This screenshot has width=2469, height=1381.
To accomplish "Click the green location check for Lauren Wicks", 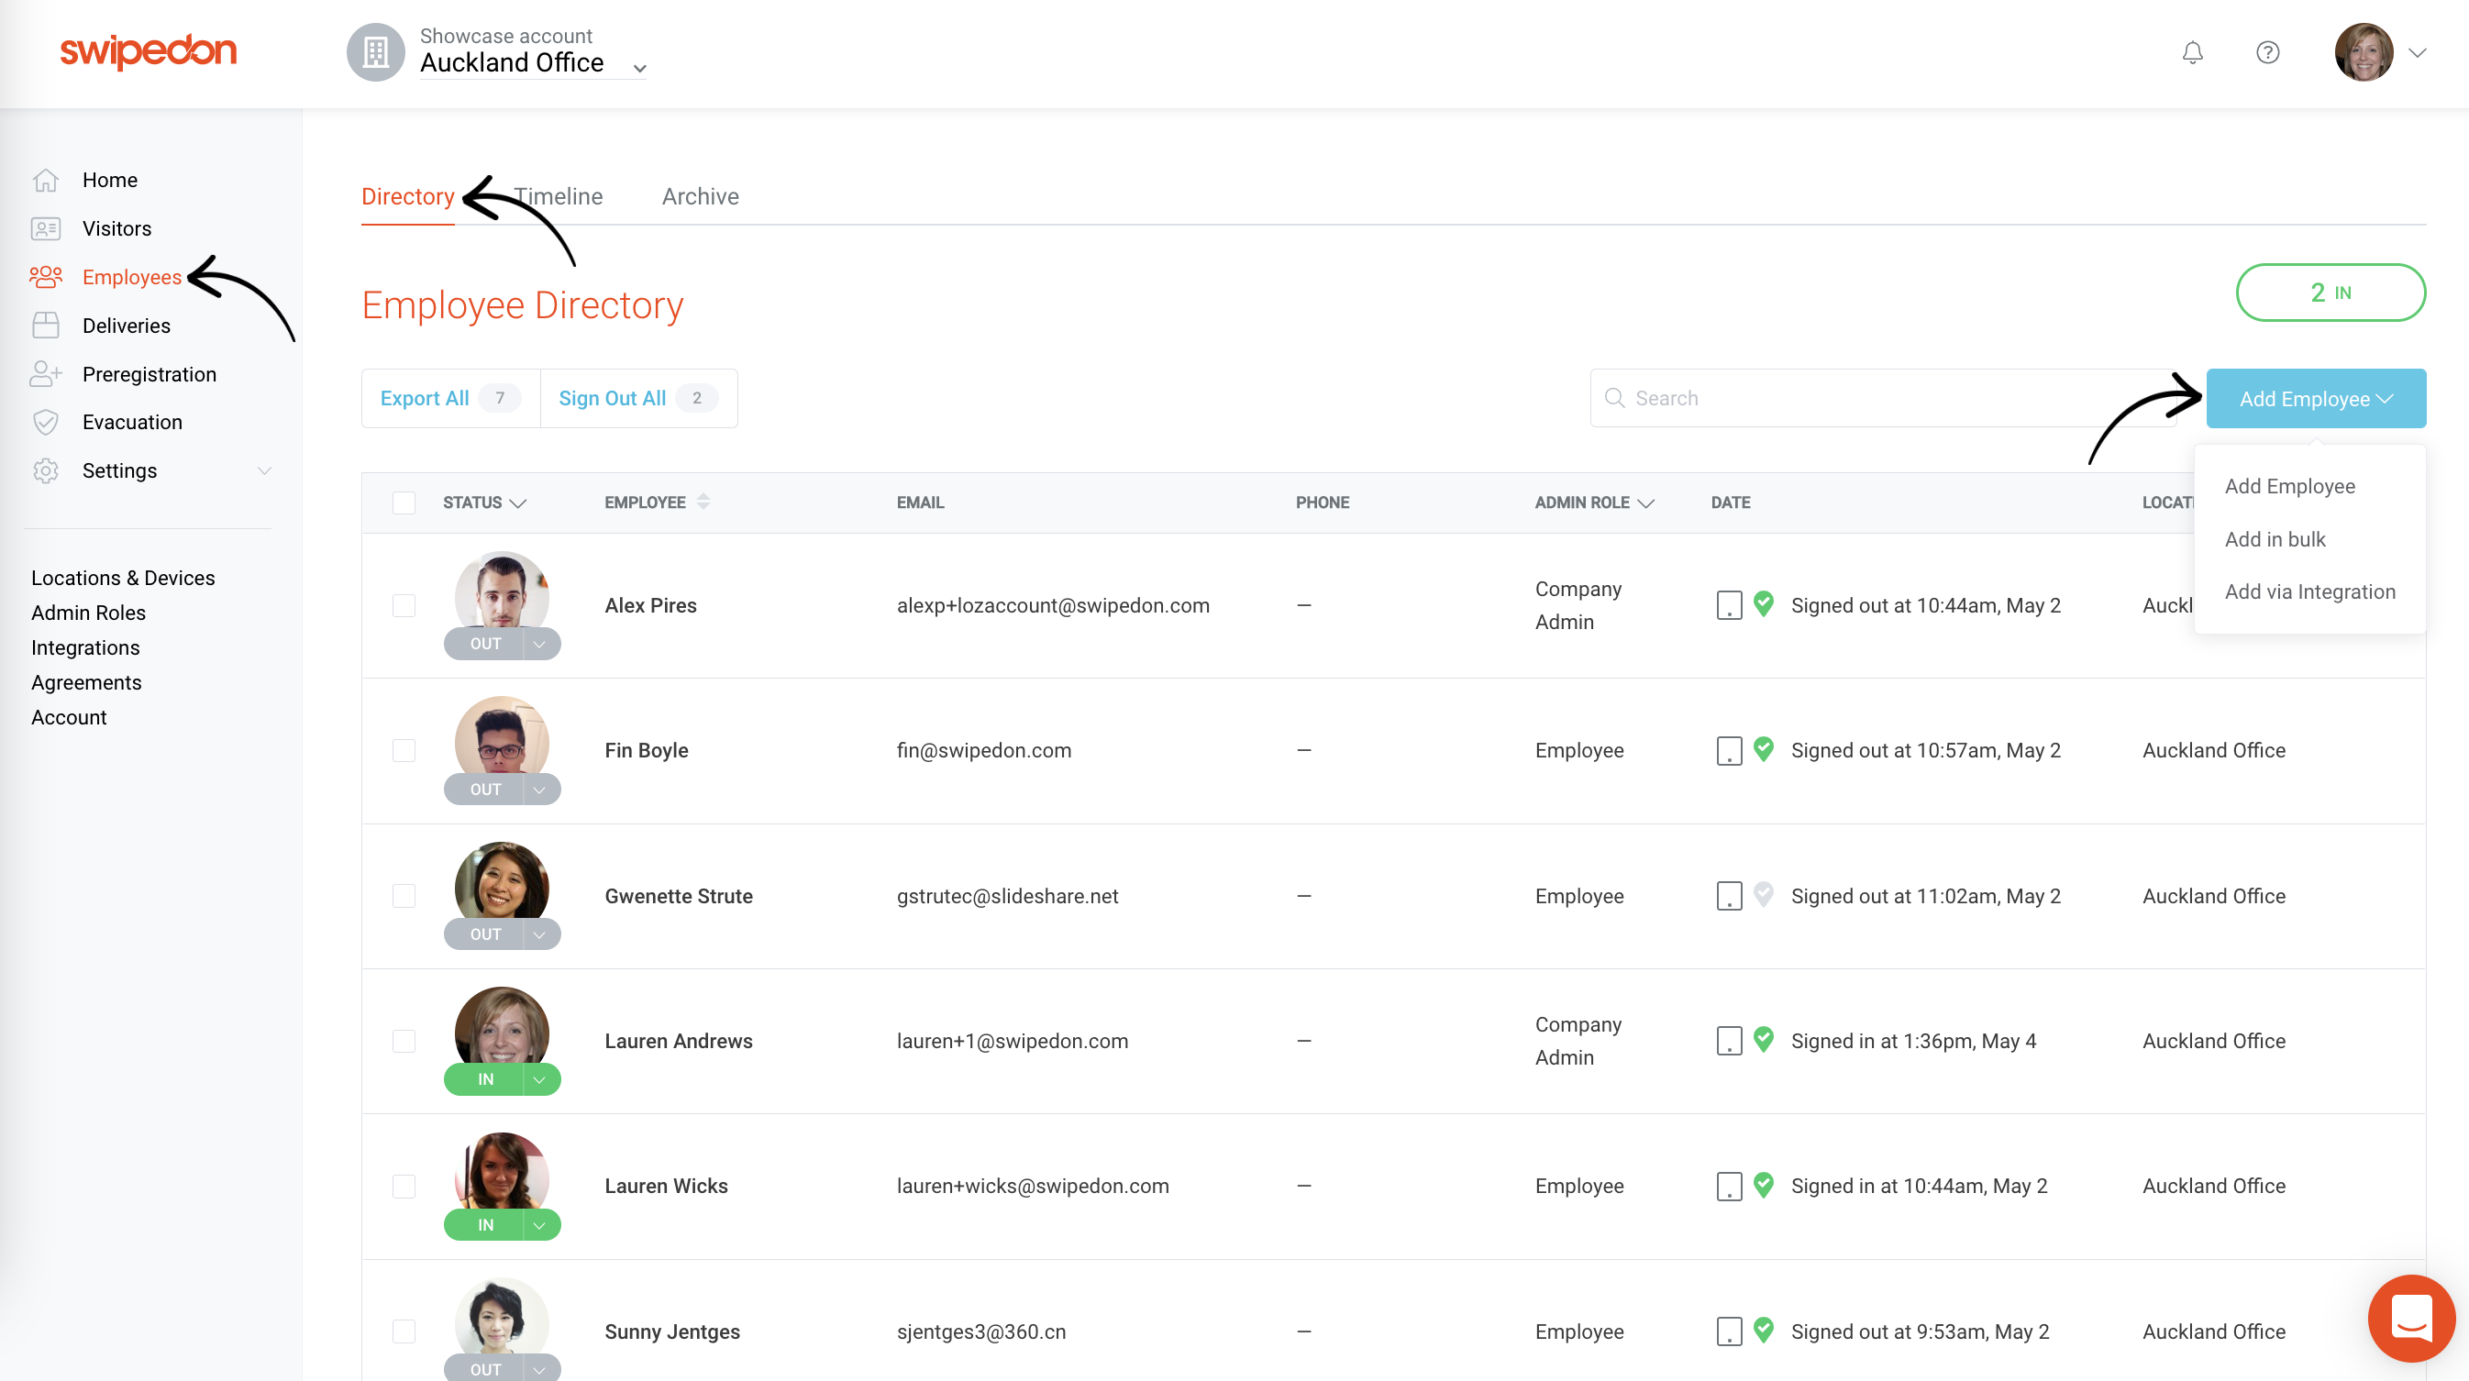I will coord(1764,1185).
